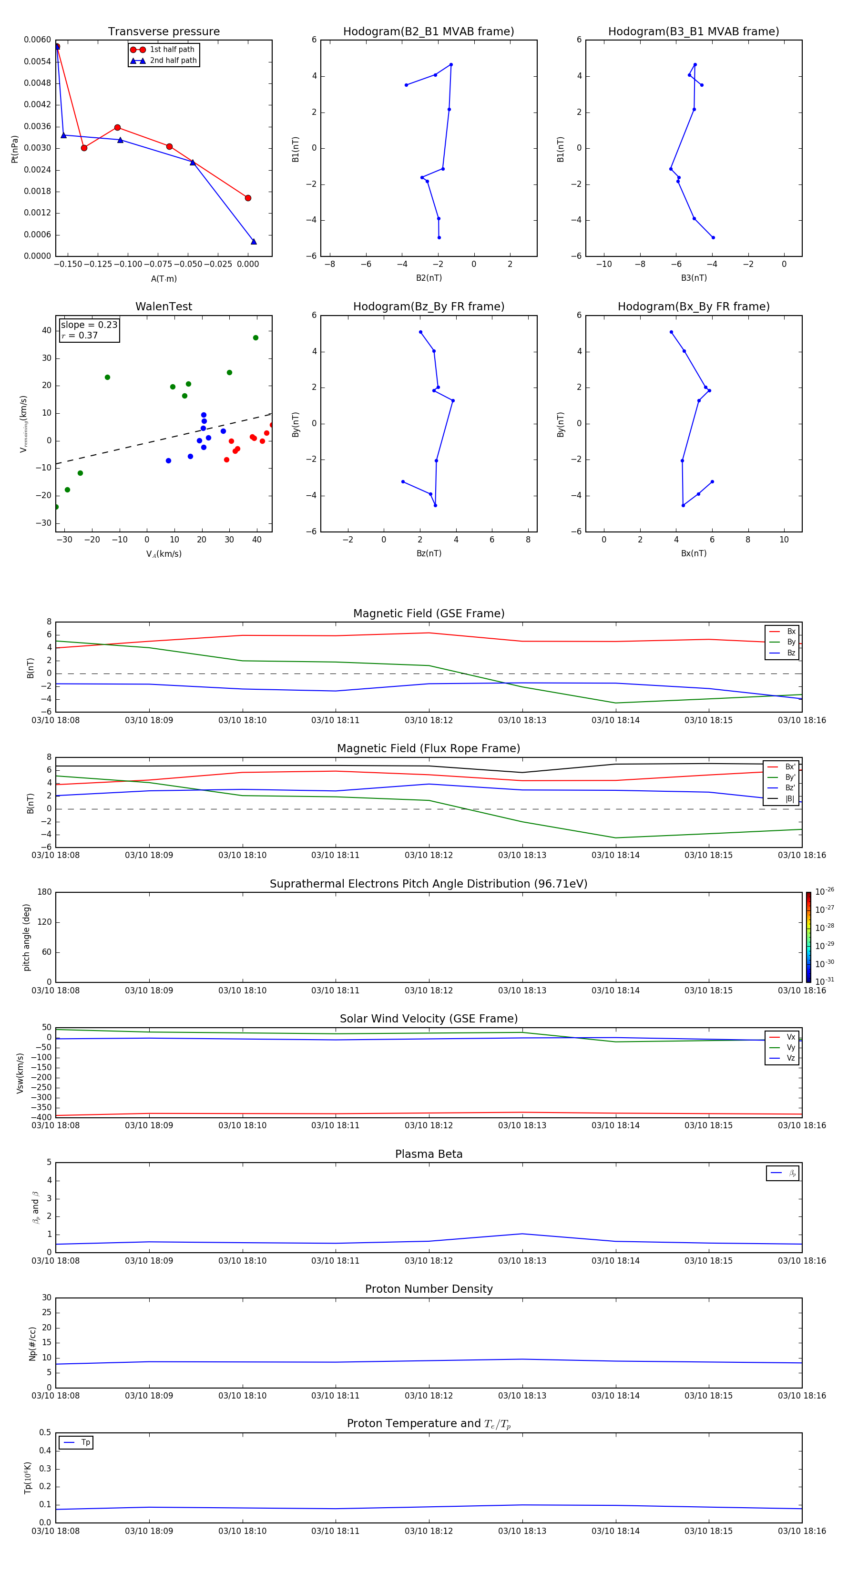The image size is (858, 1573).
Task: Select 'Vx' in the solar wind legend
Action: 782,1037
